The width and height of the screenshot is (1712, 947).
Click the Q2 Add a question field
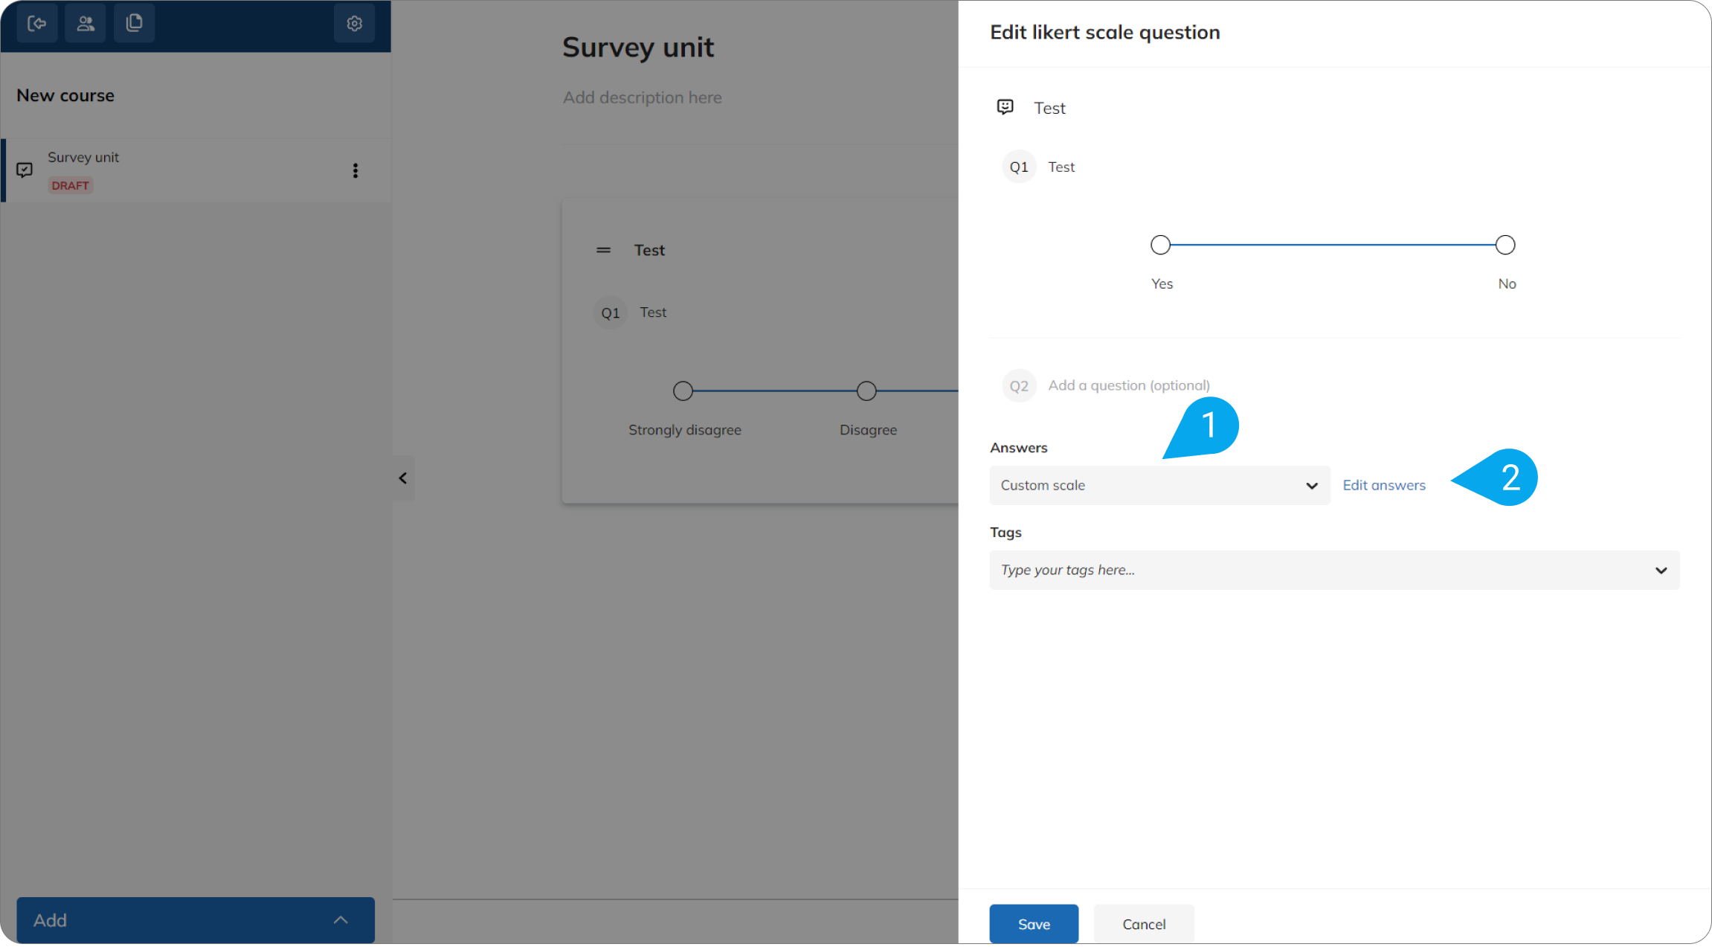1129,385
